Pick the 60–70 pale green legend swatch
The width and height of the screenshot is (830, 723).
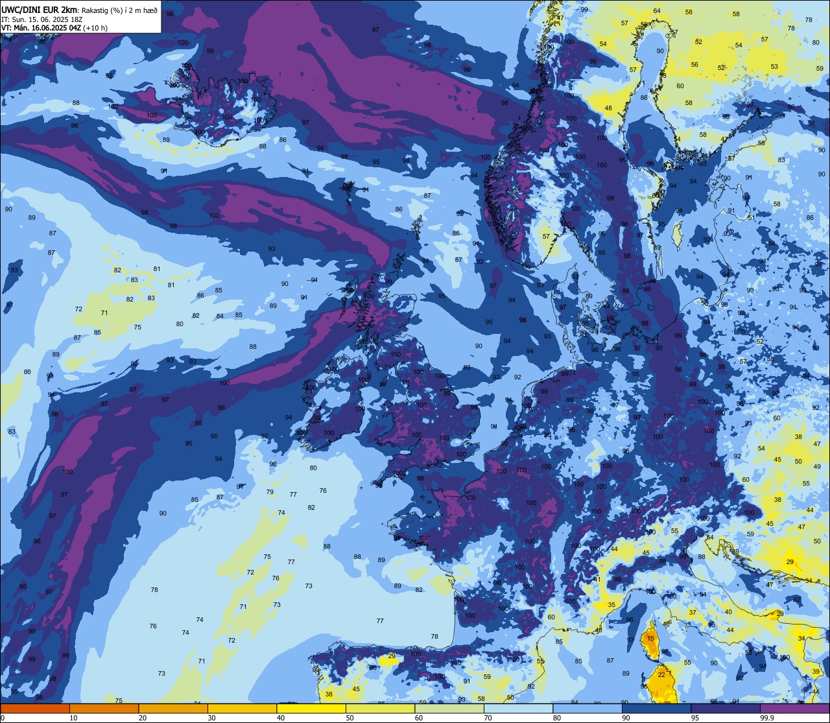[449, 708]
